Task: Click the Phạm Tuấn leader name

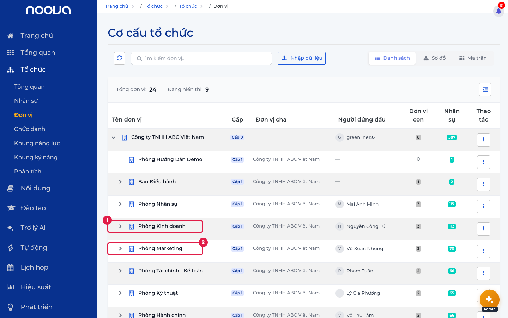Action: point(360,271)
